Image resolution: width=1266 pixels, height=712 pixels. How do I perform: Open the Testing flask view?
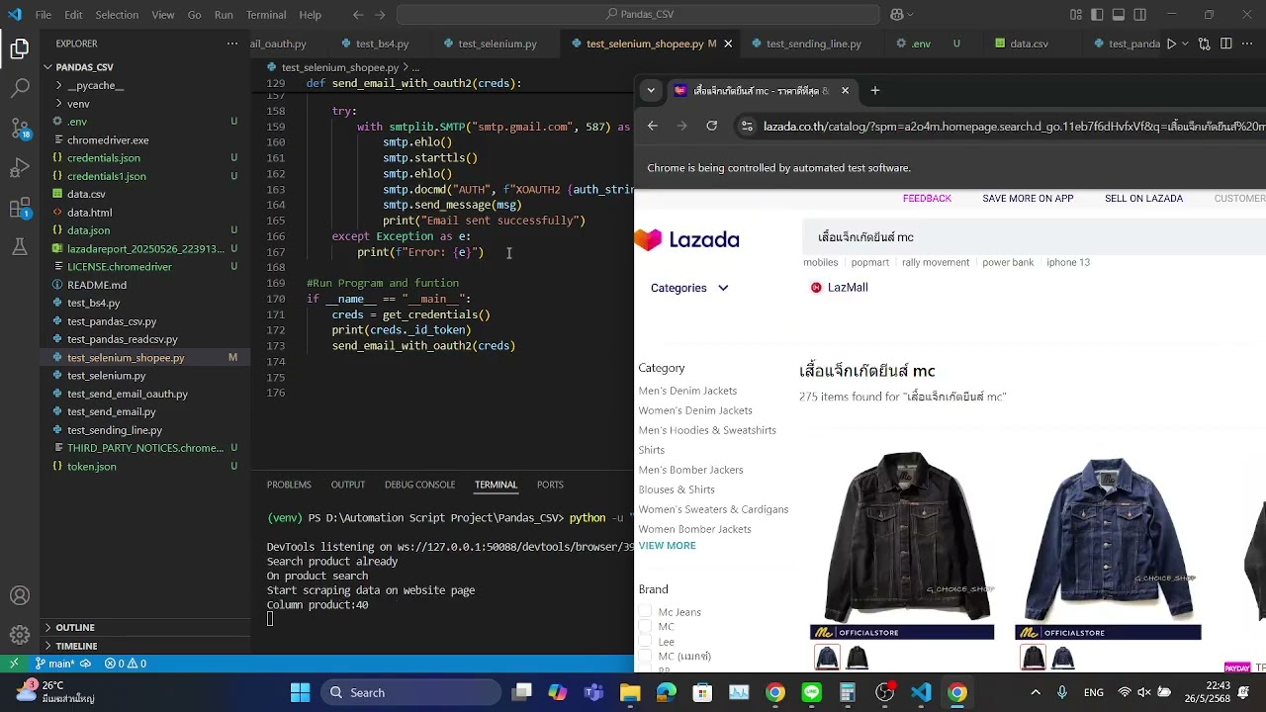click(x=20, y=247)
